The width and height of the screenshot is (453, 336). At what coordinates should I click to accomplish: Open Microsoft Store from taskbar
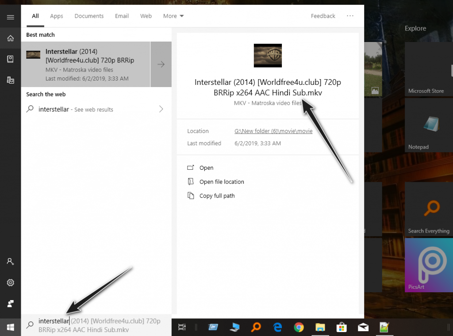click(342, 327)
